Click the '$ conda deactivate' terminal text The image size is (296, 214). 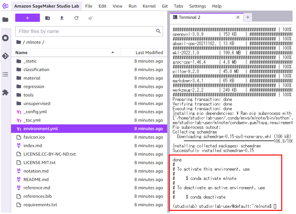[206, 197]
